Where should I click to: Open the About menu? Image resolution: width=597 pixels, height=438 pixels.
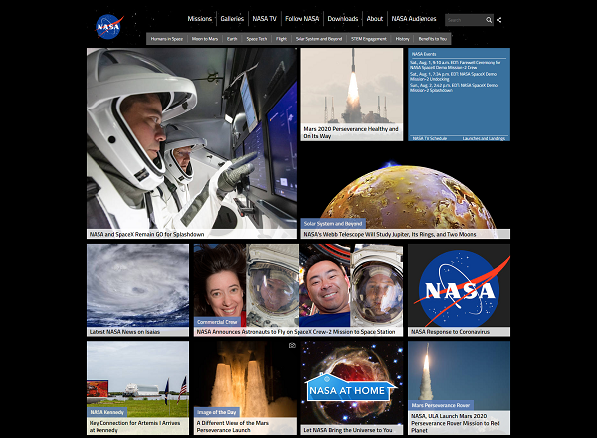tap(375, 18)
